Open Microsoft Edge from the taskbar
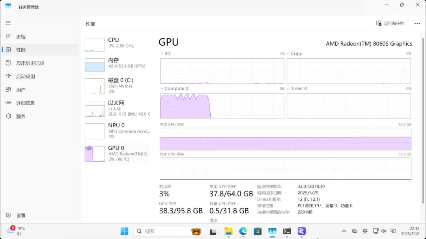 (x=243, y=231)
